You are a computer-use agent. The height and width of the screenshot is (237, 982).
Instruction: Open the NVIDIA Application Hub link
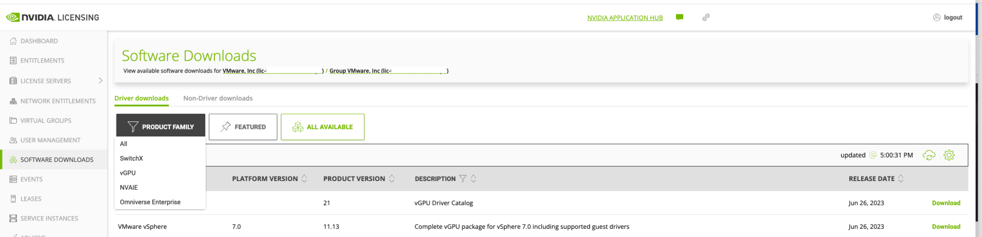pyautogui.click(x=625, y=18)
